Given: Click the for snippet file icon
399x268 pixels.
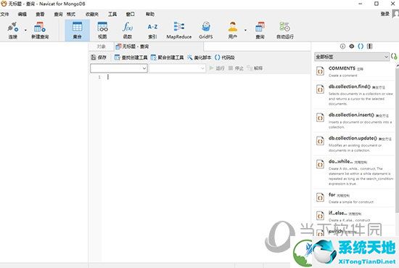Looking at the screenshot, I should (320, 198).
